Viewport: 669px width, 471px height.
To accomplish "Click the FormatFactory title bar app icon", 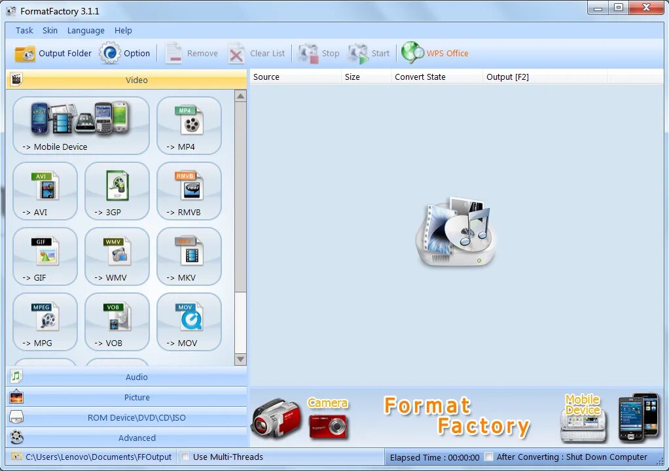I will [x=11, y=11].
